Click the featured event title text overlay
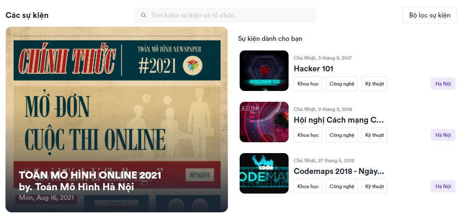This screenshot has height=219, width=468. tap(90, 175)
